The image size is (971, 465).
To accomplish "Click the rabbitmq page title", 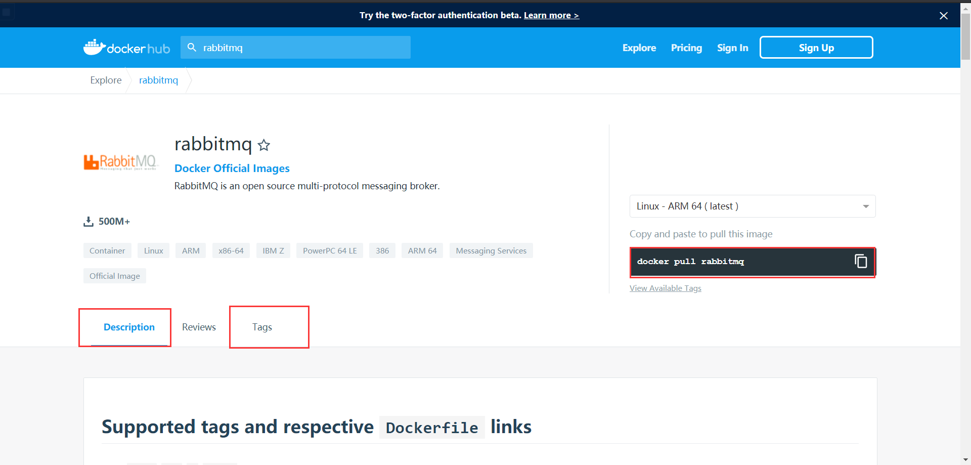I will point(213,145).
